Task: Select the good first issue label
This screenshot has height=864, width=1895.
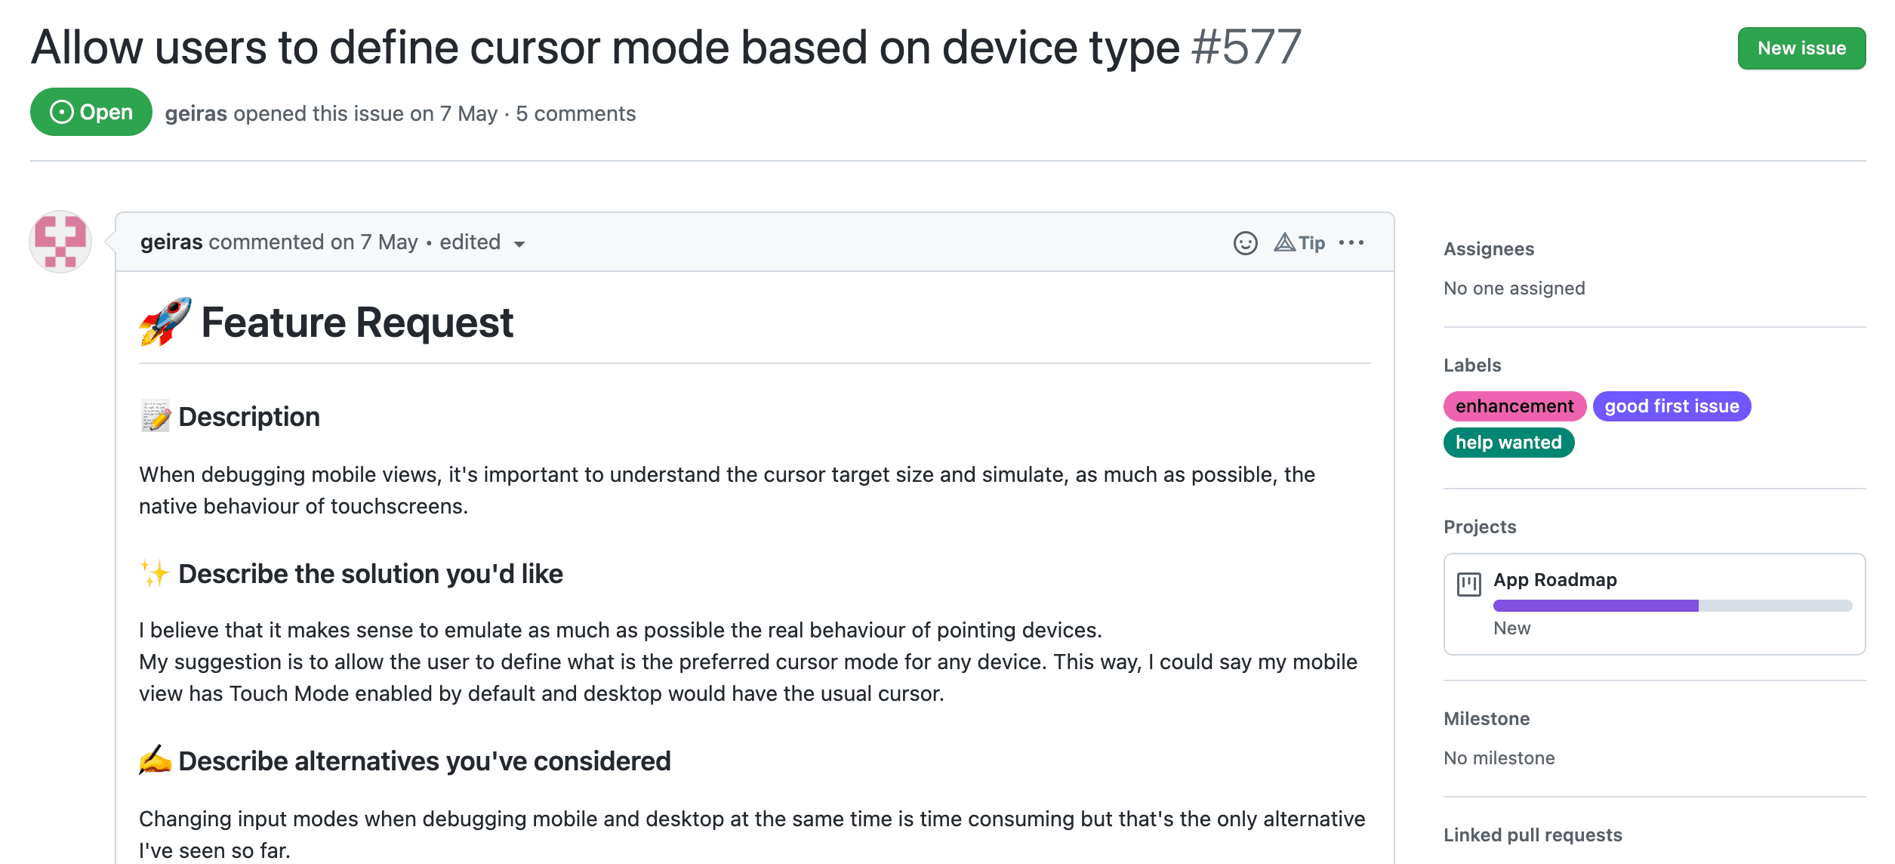Action: 1672,406
